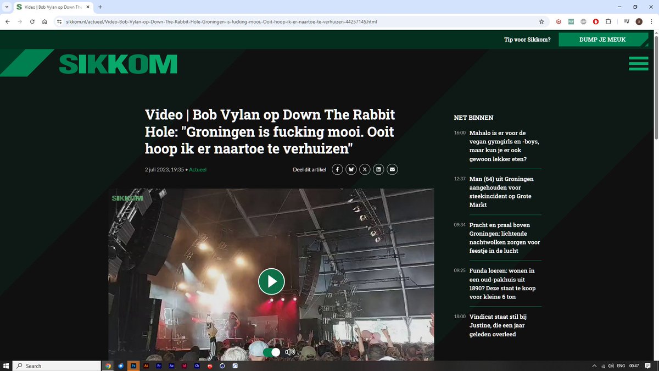Click the red Opera-style shield extension icon
The height and width of the screenshot is (371, 659).
pos(596,22)
